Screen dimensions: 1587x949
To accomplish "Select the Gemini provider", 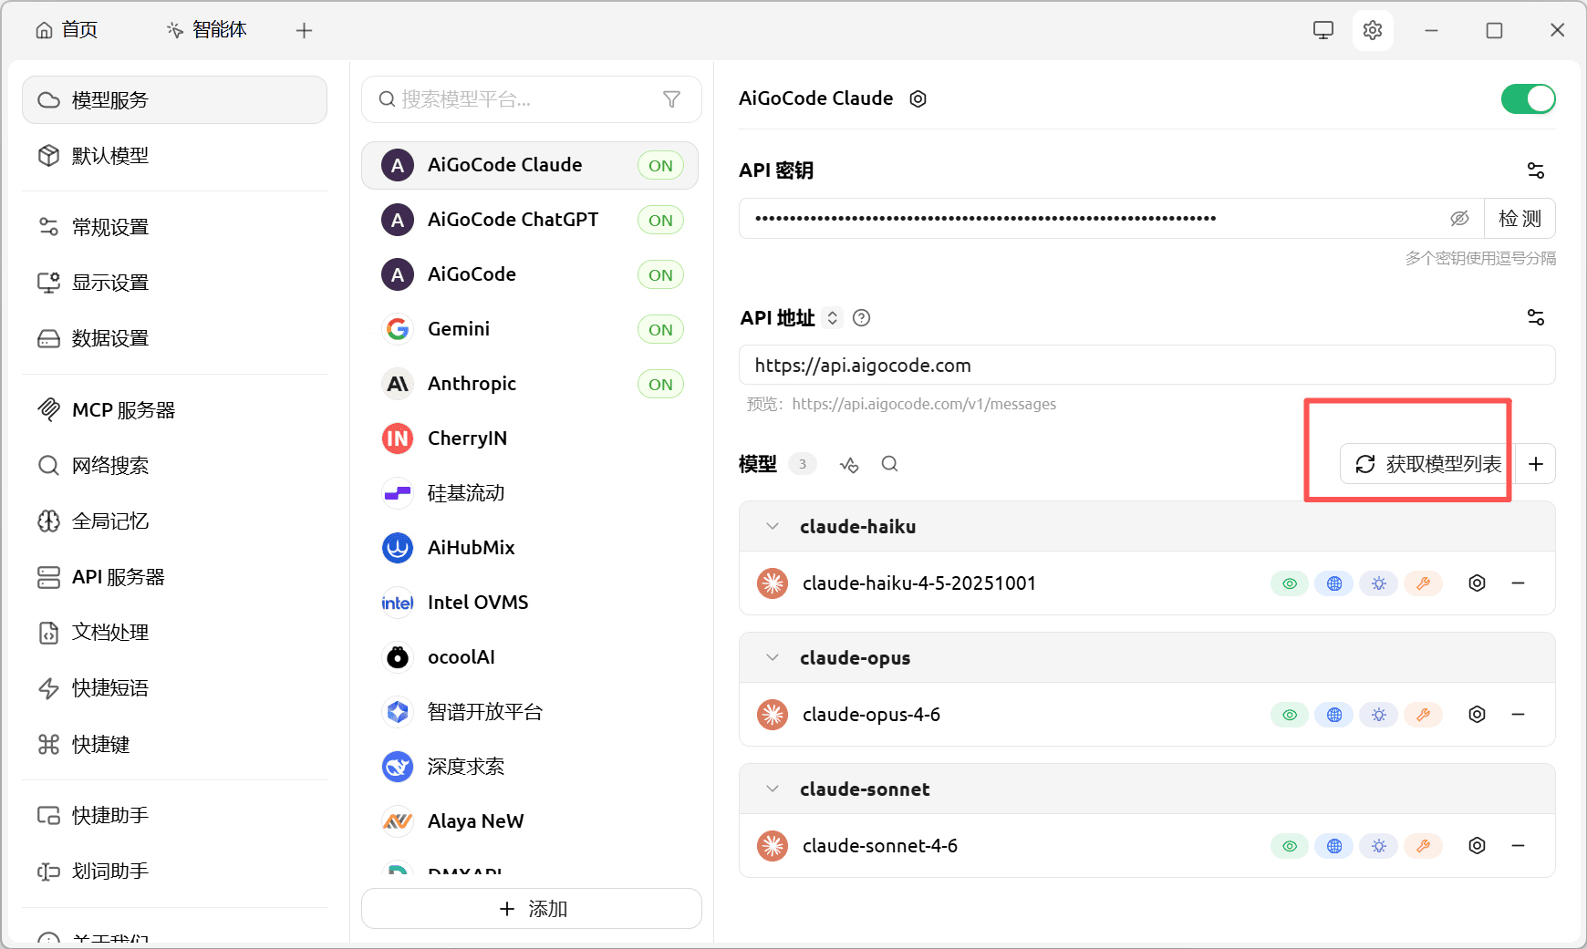I will pyautogui.click(x=530, y=329).
